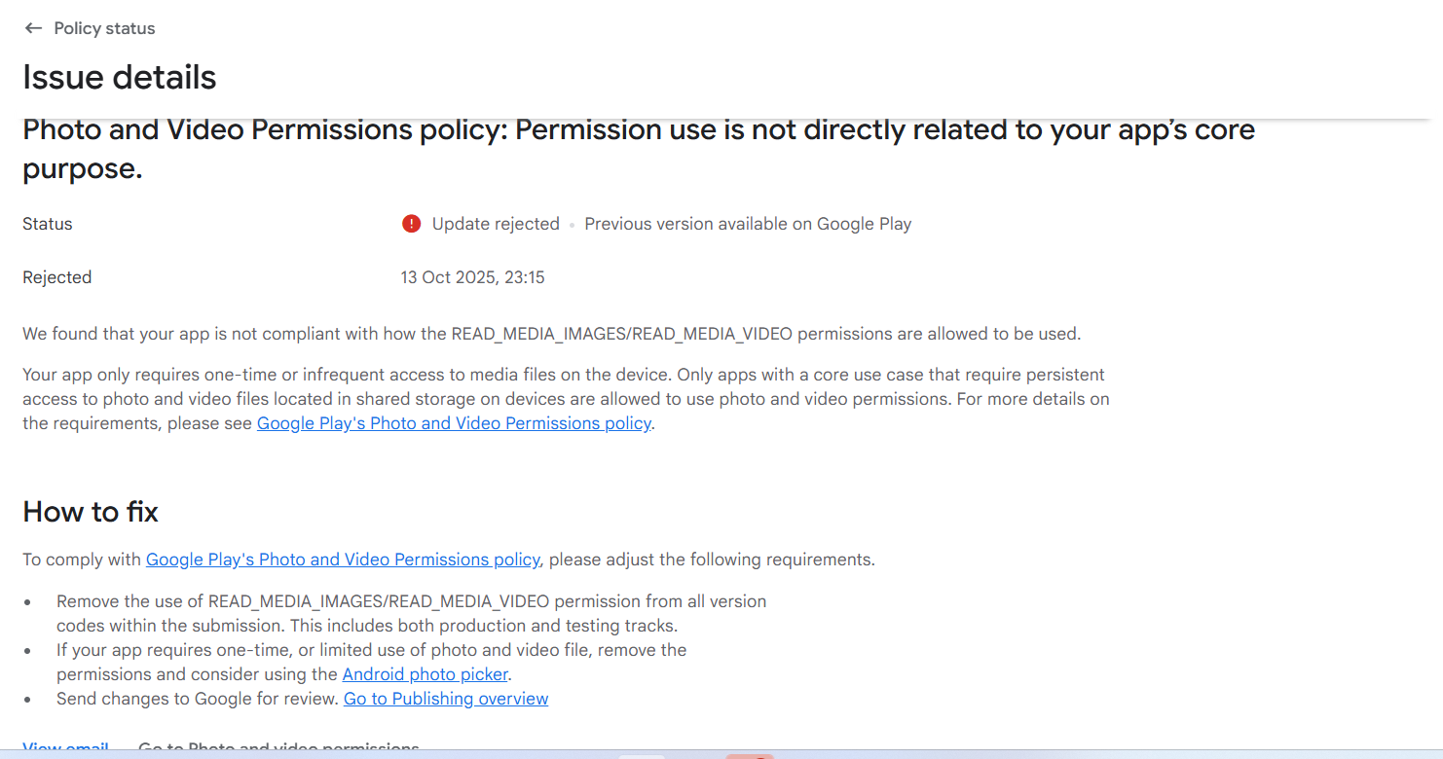Click the Rejected field label
This screenshot has width=1443, height=759.
57,277
